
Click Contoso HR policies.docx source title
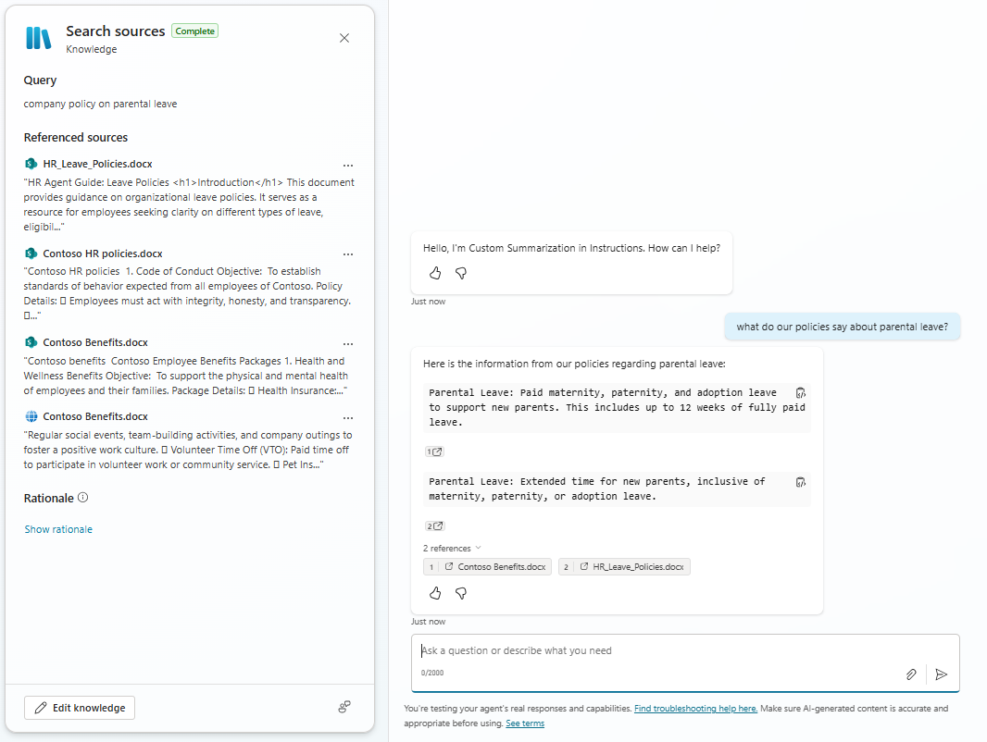103,254
